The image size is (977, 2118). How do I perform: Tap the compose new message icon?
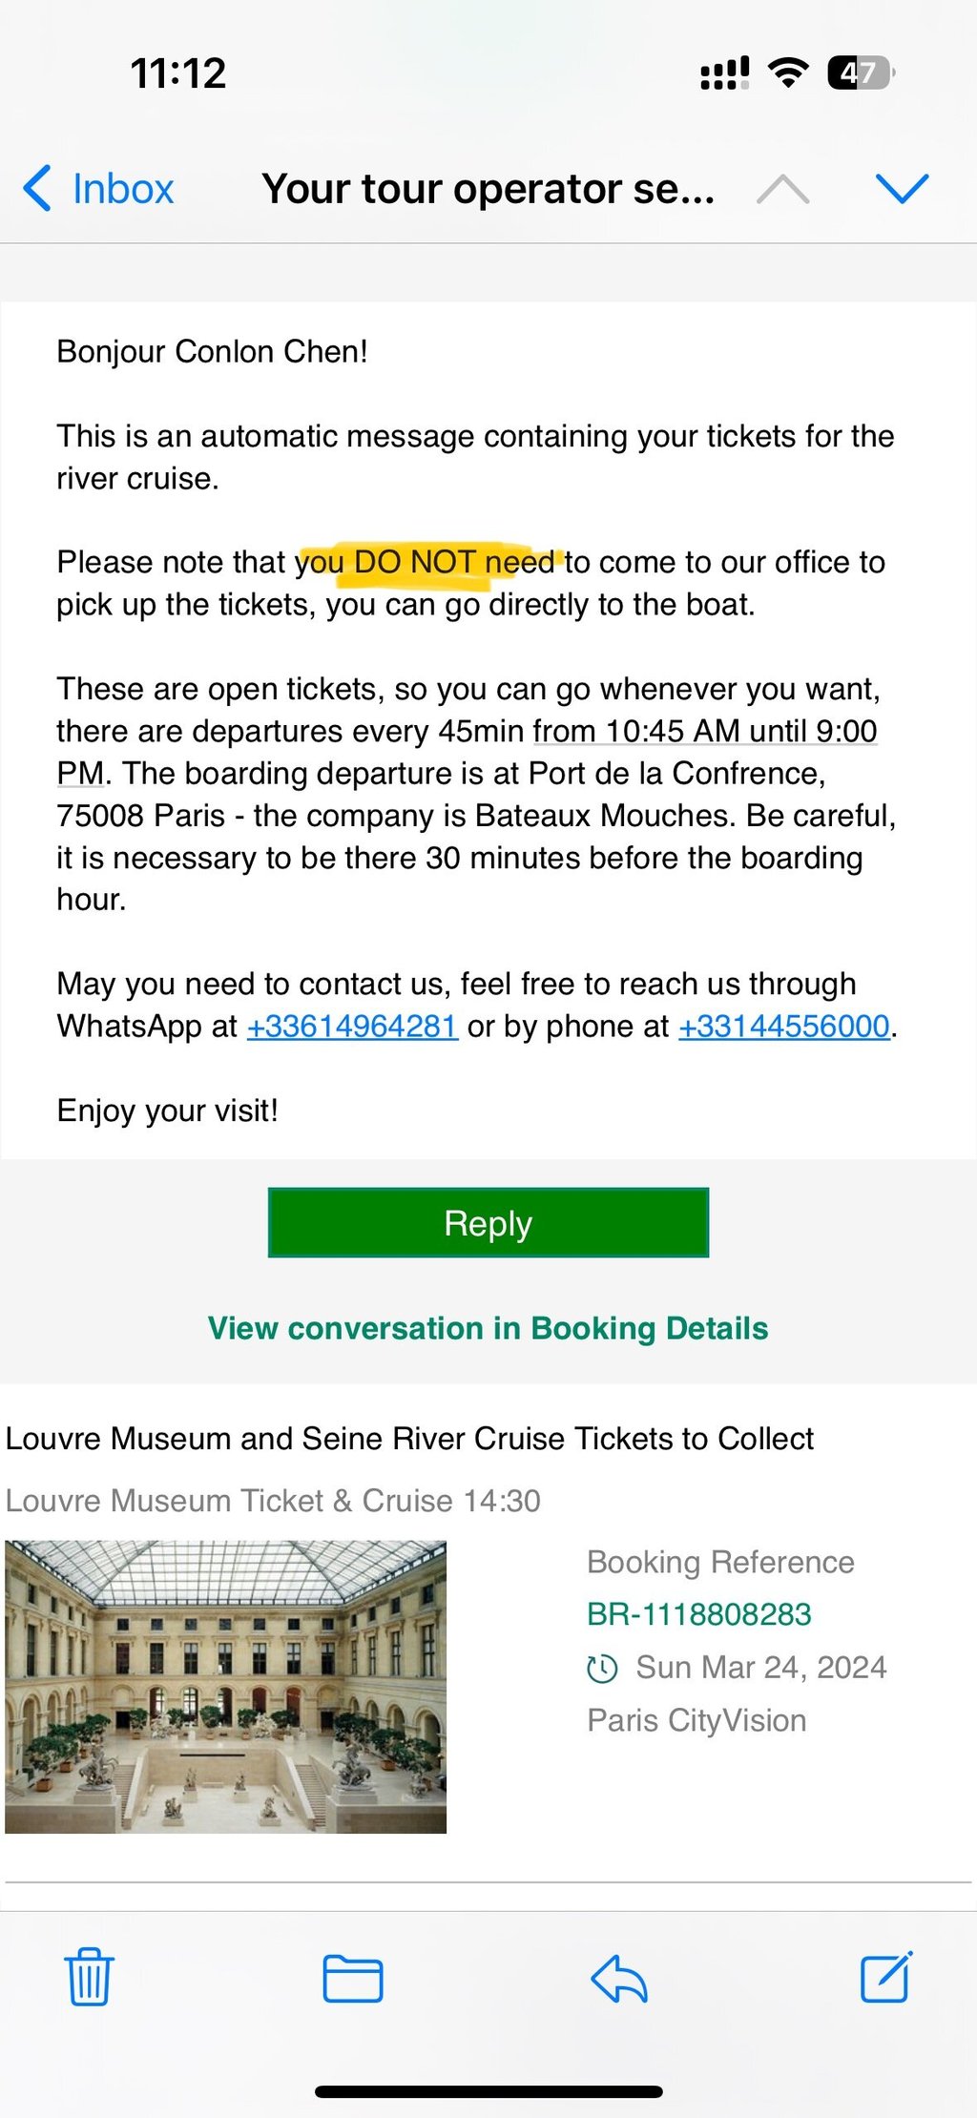click(886, 1977)
